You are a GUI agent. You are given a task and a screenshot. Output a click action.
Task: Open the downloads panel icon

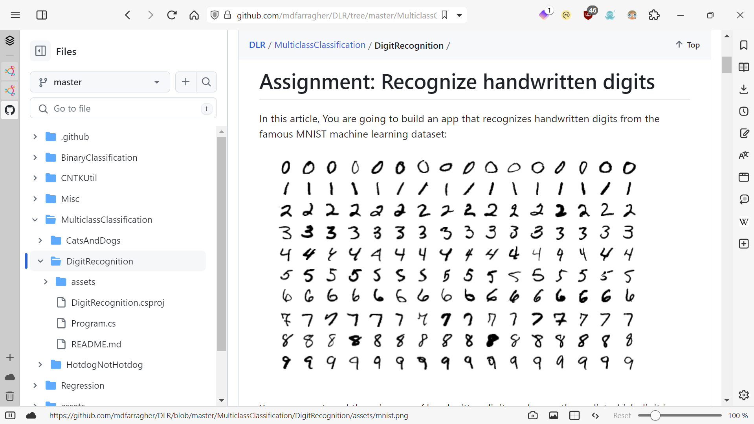pos(743,89)
